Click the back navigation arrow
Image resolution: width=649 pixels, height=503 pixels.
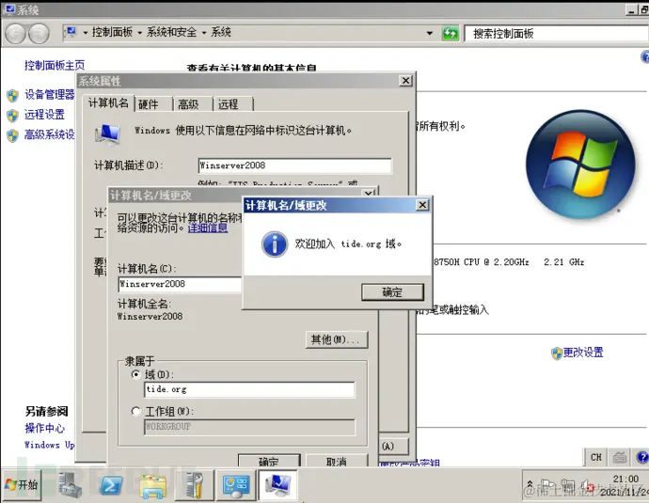[x=16, y=34]
